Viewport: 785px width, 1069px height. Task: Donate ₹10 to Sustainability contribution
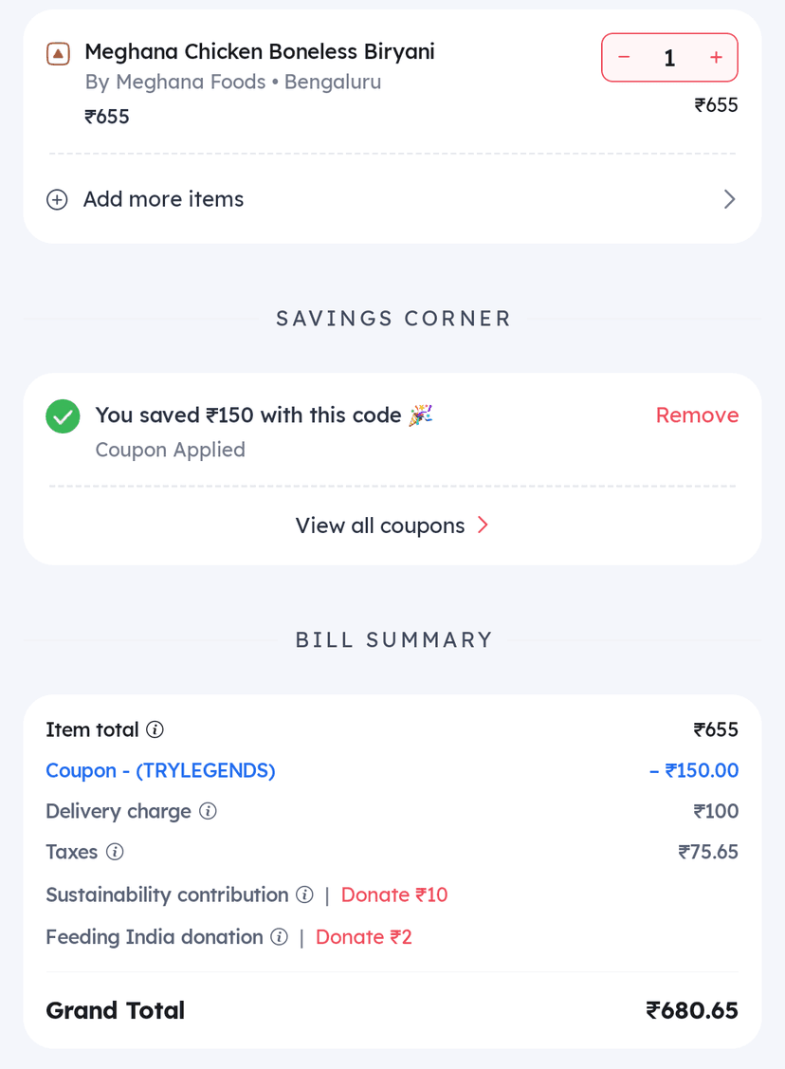(x=394, y=894)
